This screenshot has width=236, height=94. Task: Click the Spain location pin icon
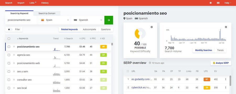pos(124,18)
